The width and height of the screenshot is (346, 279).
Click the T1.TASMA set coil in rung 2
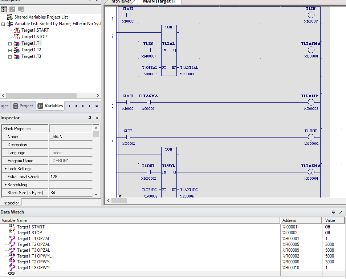pos(311,50)
